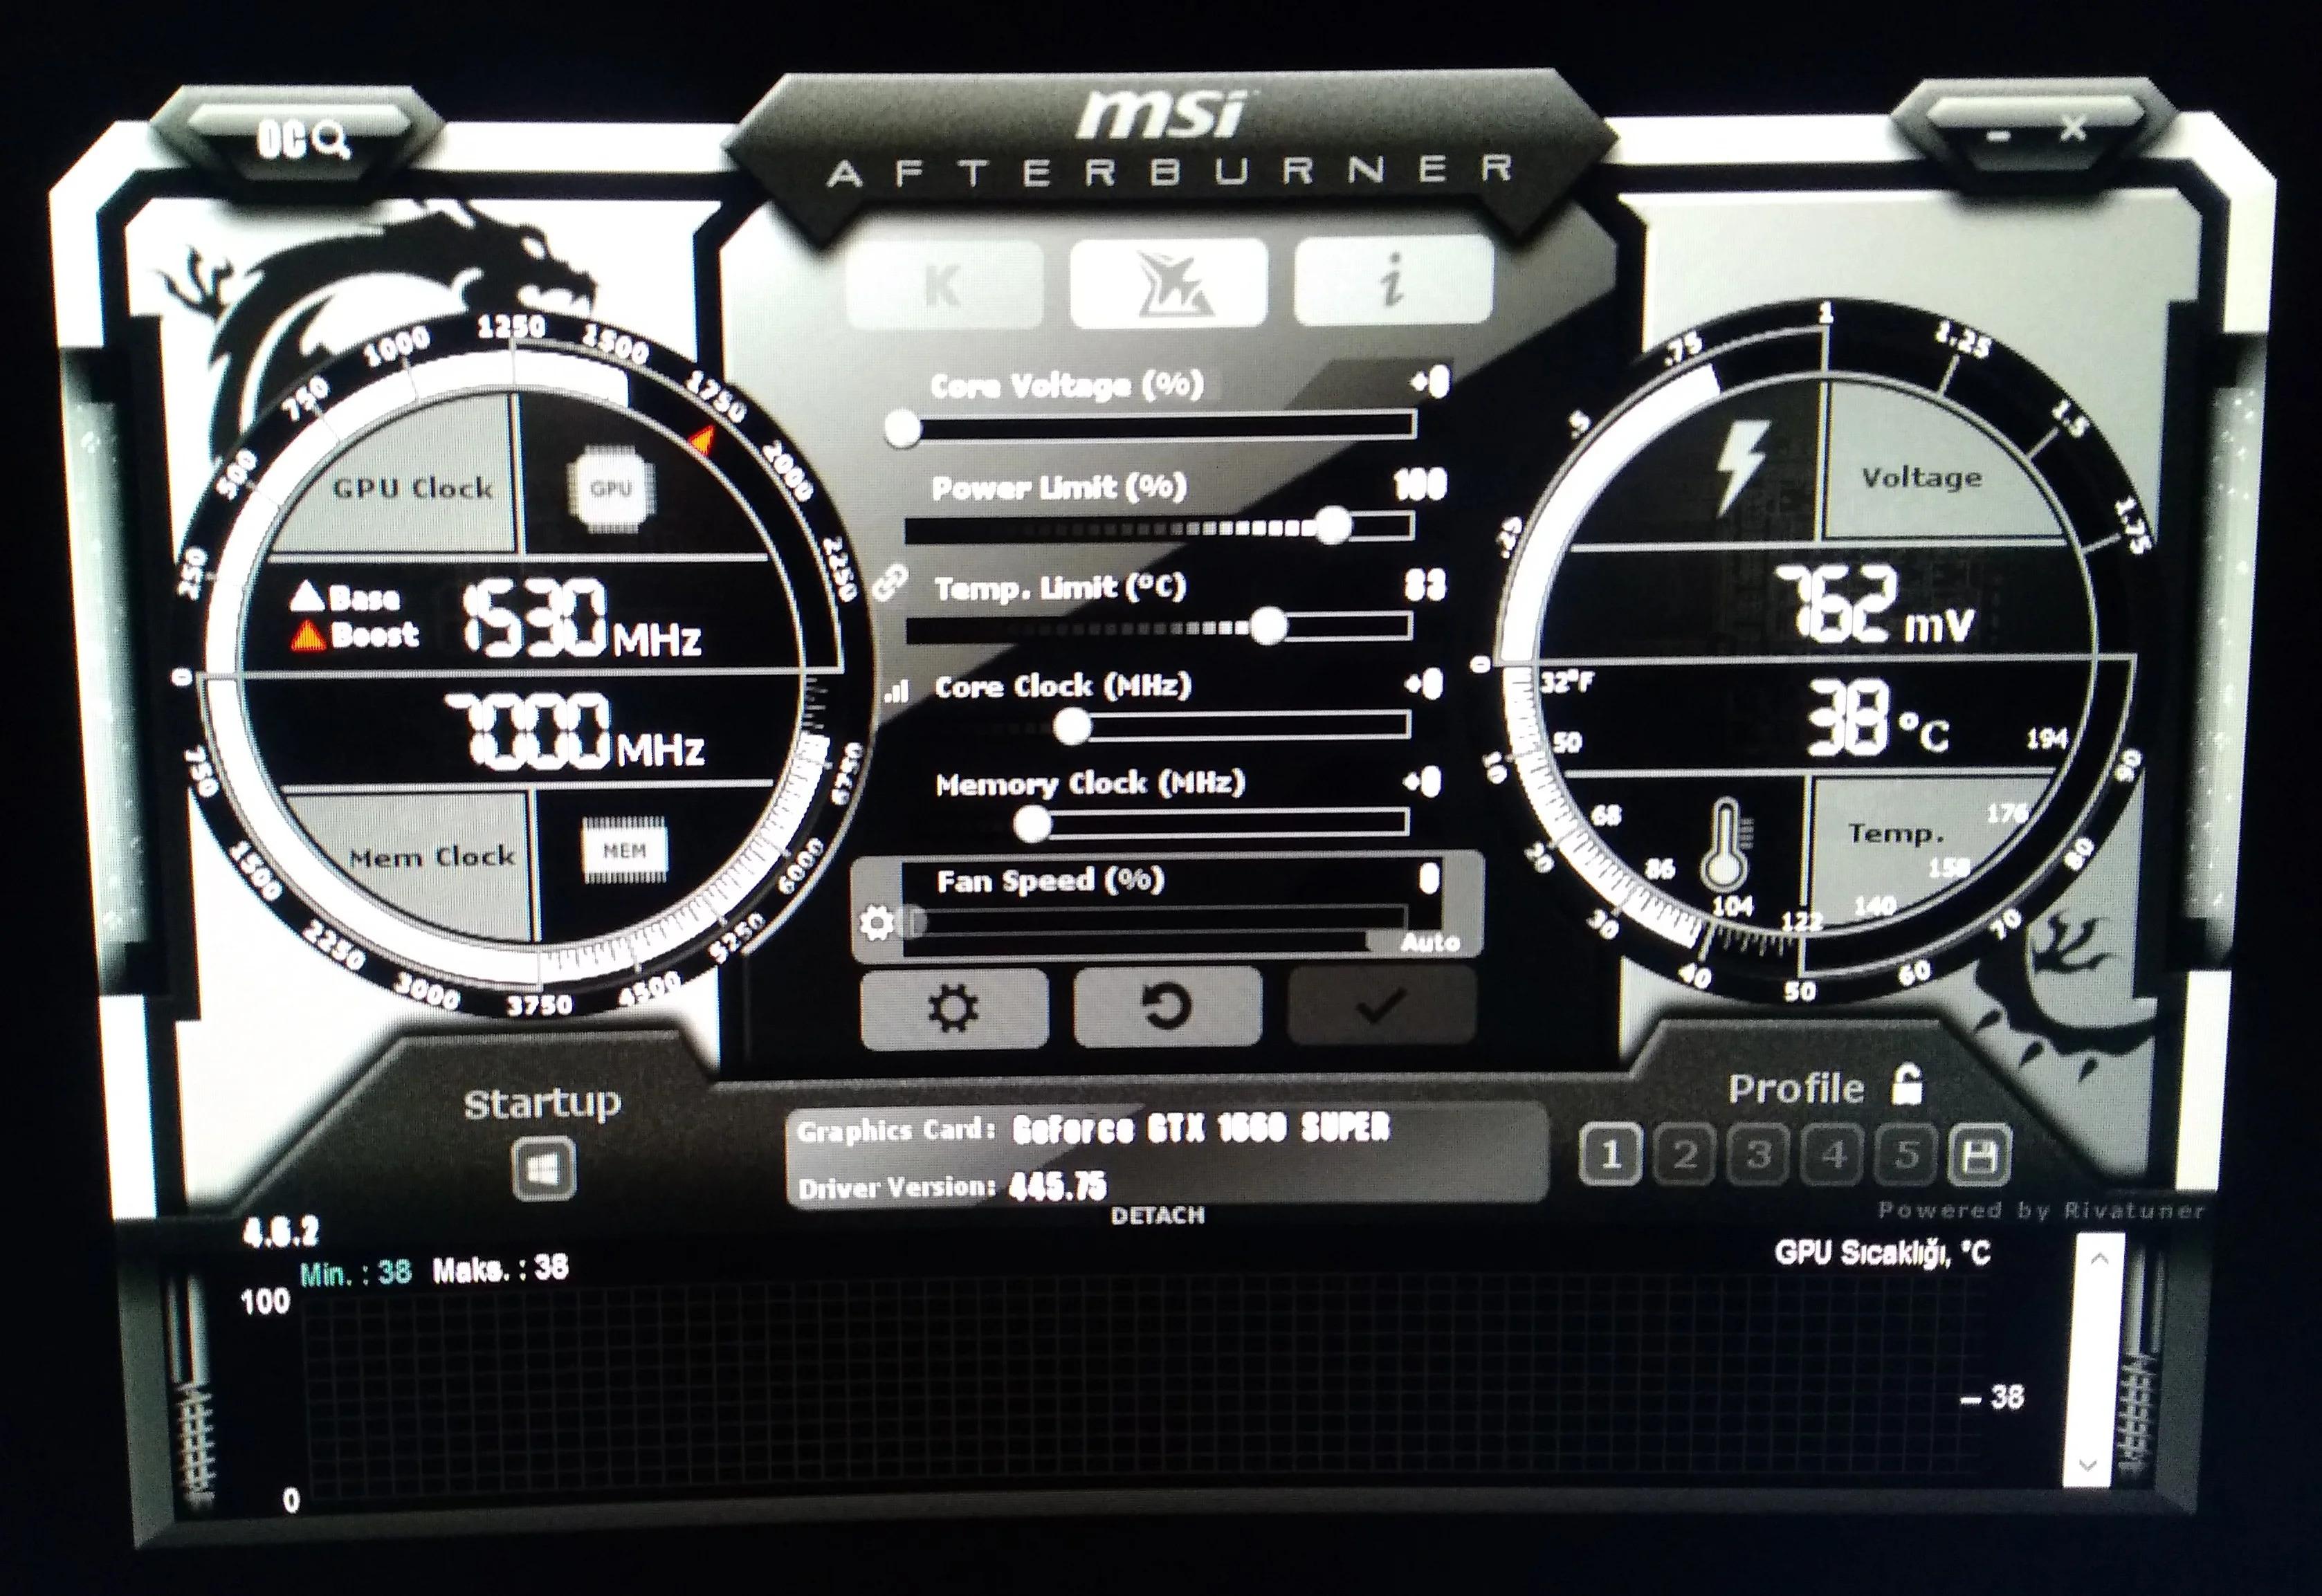
Task: Click the MSI jet logo button
Action: [x=1168, y=283]
